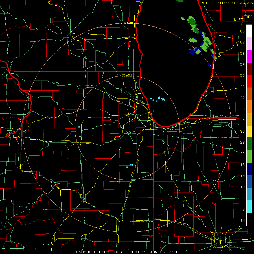Click the light pink legend swatch
Screen dimensions: 254x254
click(249, 43)
